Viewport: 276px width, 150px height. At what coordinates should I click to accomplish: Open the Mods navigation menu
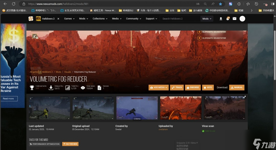84,19
